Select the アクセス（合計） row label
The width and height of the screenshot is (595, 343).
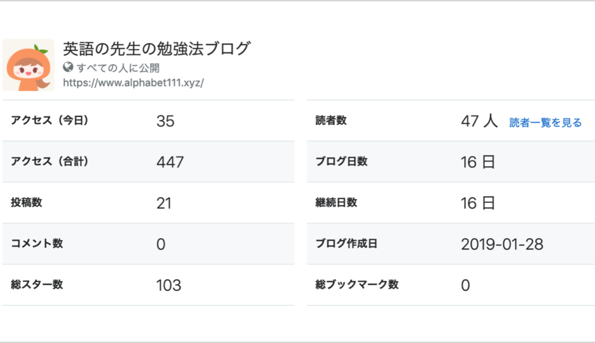pyautogui.click(x=49, y=161)
